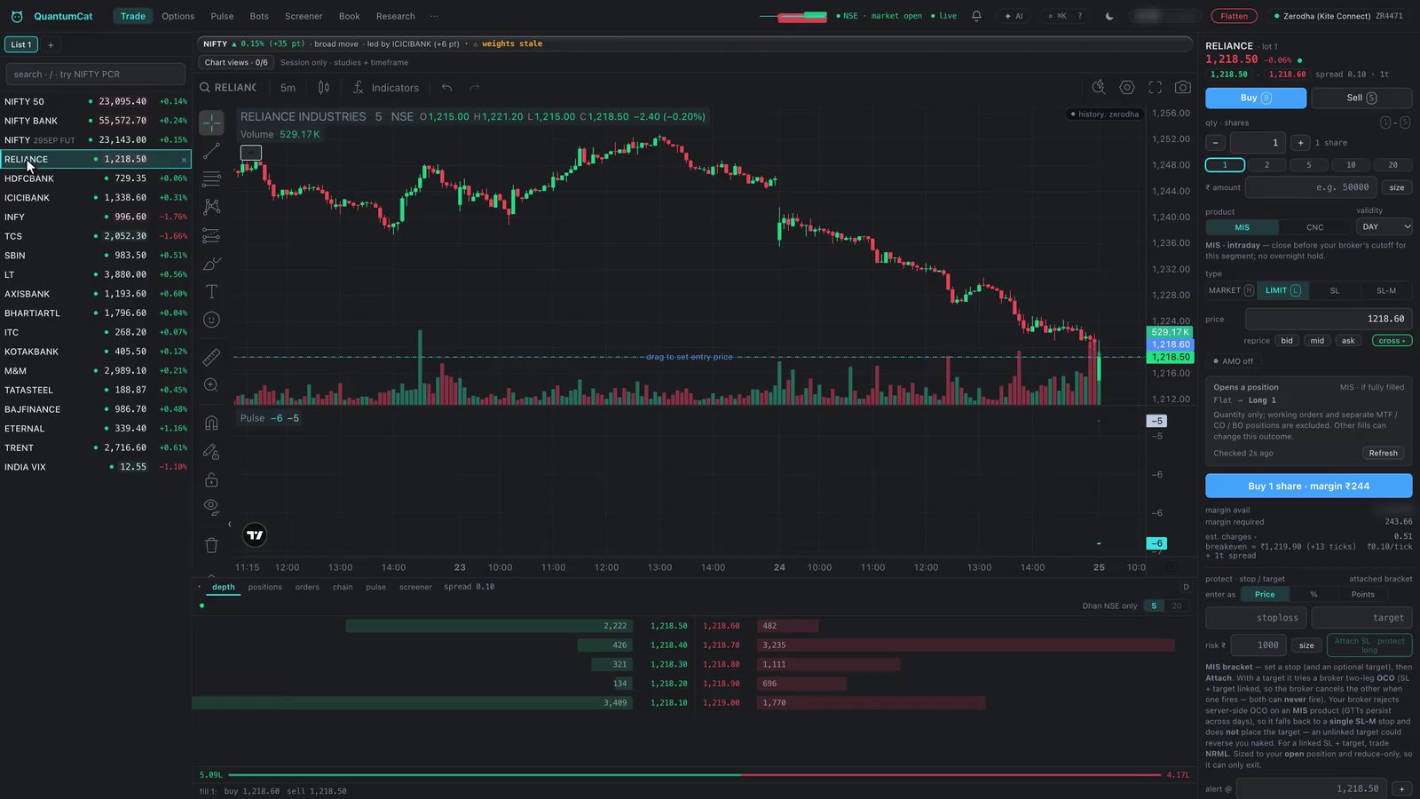Click the QuantumCat logo icon
Viewport: 1420px width, 799px height.
click(x=17, y=16)
